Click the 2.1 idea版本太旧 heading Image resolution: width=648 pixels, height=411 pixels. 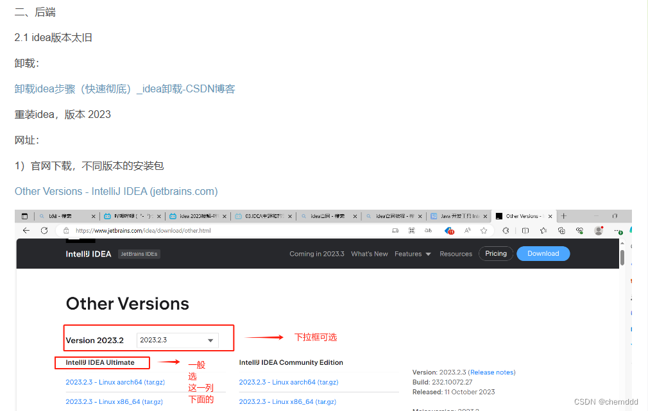tap(53, 38)
